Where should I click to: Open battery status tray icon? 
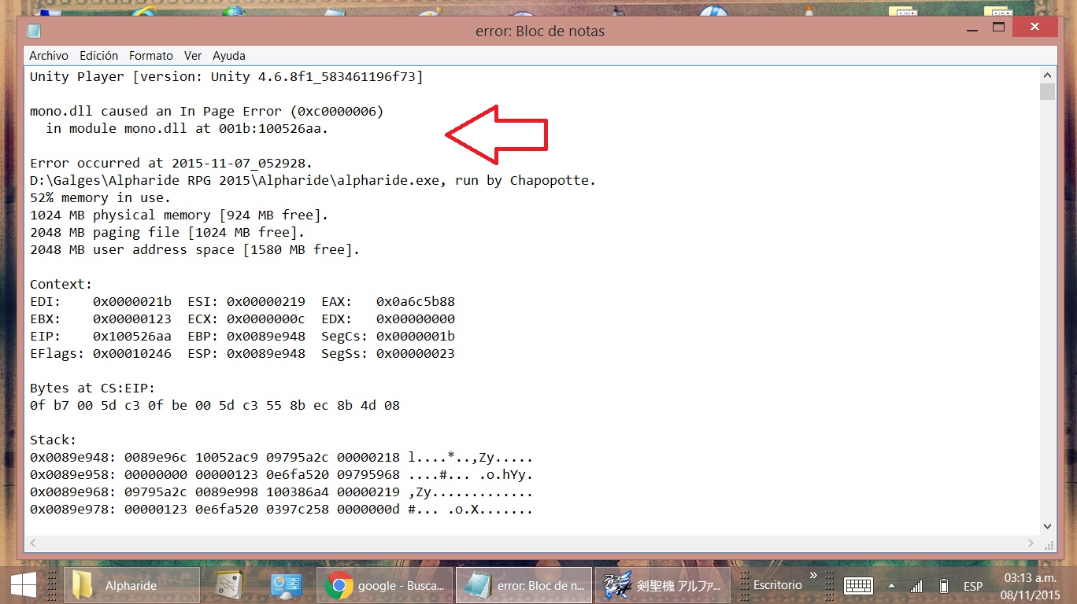(x=943, y=586)
